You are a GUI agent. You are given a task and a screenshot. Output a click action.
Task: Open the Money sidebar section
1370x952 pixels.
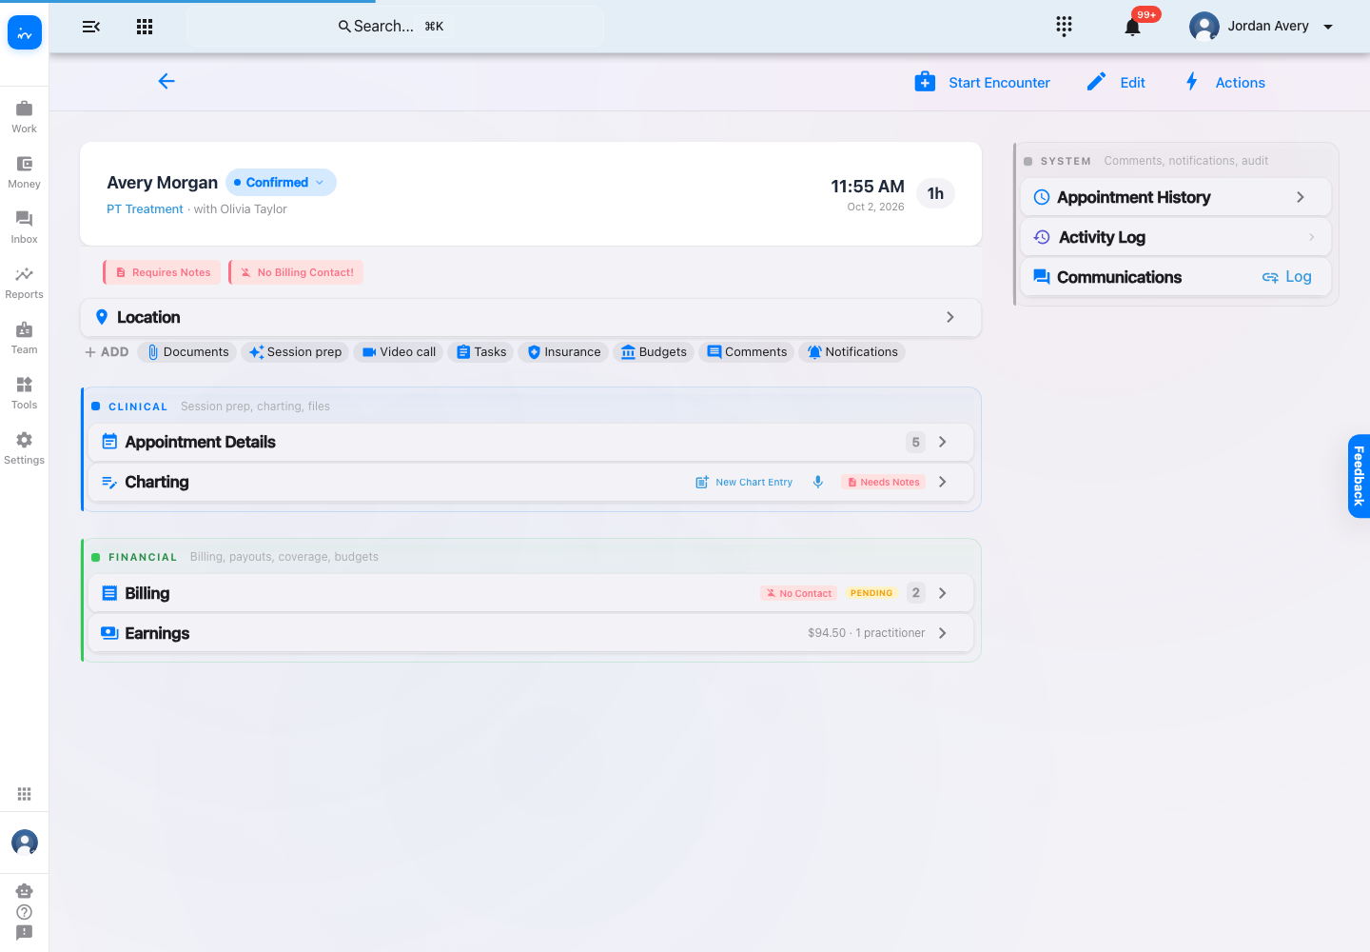(x=24, y=172)
